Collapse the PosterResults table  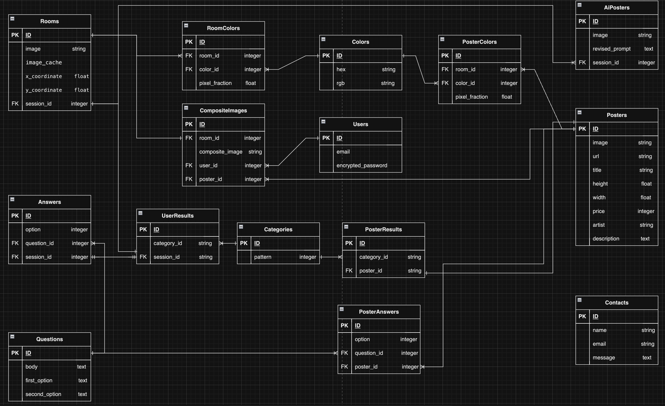(346, 227)
